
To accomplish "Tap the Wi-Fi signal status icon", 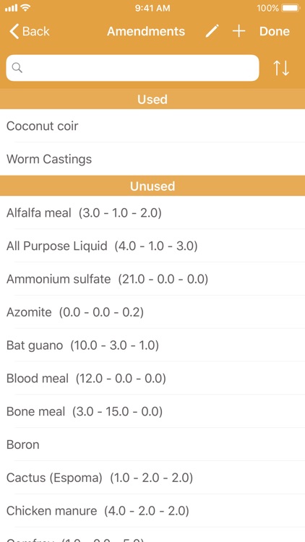I will (25, 8).
